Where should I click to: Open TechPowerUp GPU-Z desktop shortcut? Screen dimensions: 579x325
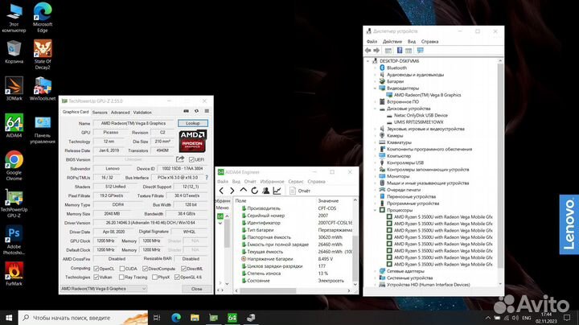click(14, 203)
